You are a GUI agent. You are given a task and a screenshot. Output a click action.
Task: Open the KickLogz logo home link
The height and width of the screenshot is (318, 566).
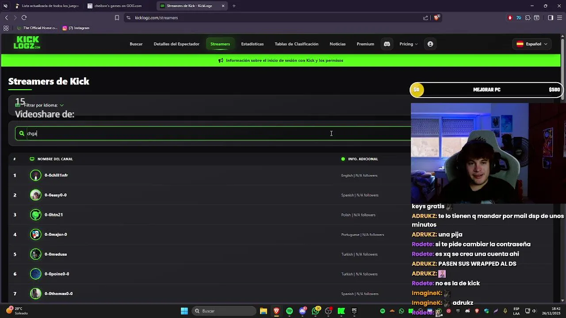(x=27, y=42)
